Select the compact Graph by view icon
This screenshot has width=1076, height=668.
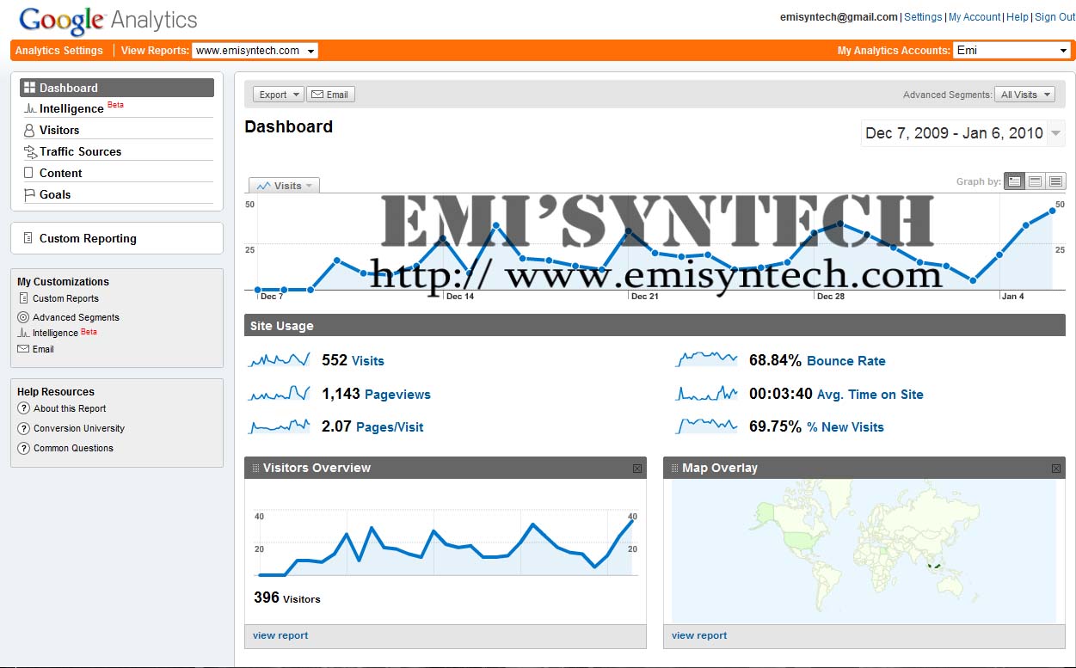[x=1055, y=181]
